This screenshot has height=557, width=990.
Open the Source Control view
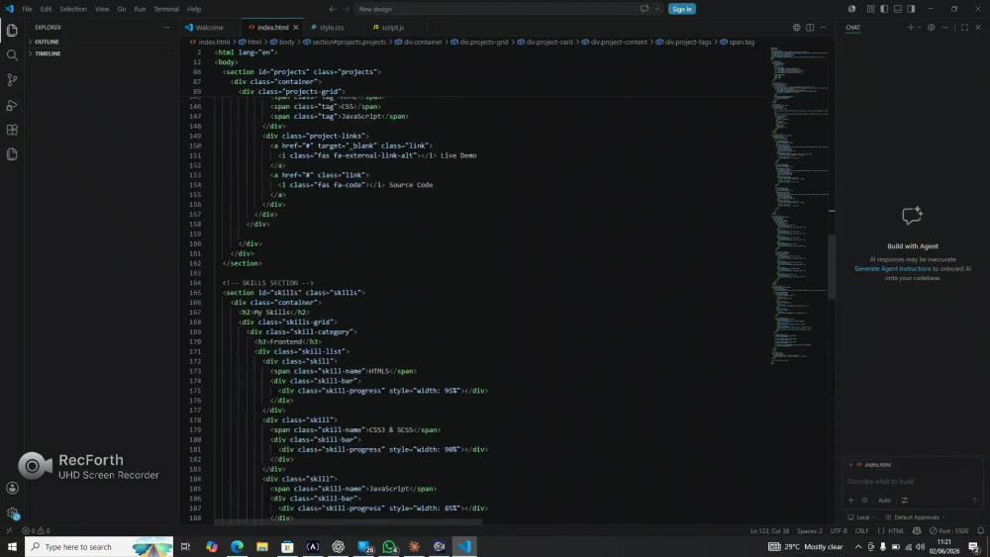(x=12, y=80)
